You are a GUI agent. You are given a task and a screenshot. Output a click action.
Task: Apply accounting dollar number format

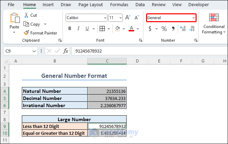(150, 29)
